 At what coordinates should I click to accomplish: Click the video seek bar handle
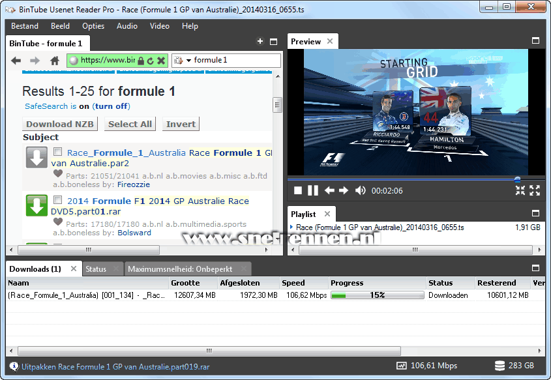pyautogui.click(x=517, y=179)
